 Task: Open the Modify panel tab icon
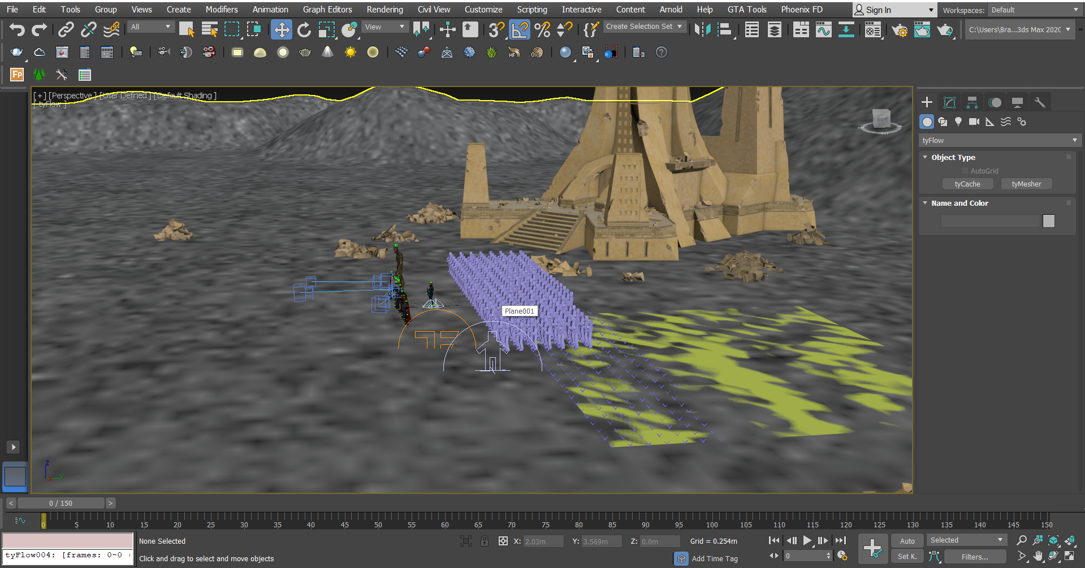(x=949, y=102)
